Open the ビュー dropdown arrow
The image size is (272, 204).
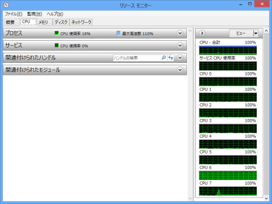(256, 33)
